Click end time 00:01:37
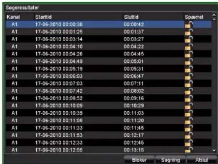The width and height of the screenshot is (218, 164). (x=133, y=32)
